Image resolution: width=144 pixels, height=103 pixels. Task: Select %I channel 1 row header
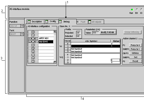(68, 46)
